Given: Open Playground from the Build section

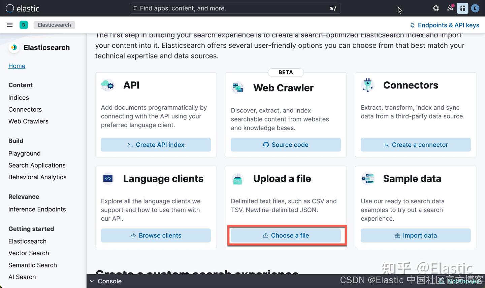Looking at the screenshot, I should tap(24, 153).
